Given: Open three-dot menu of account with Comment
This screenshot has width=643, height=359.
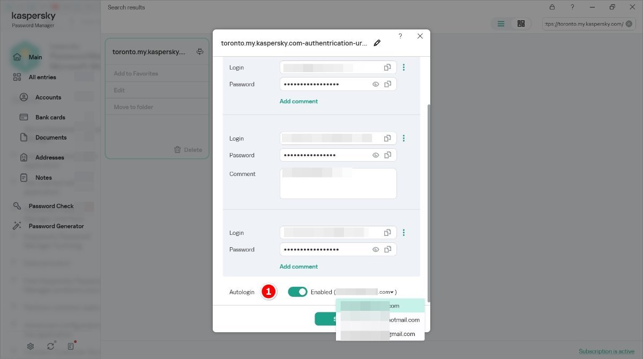Looking at the screenshot, I should [403, 138].
